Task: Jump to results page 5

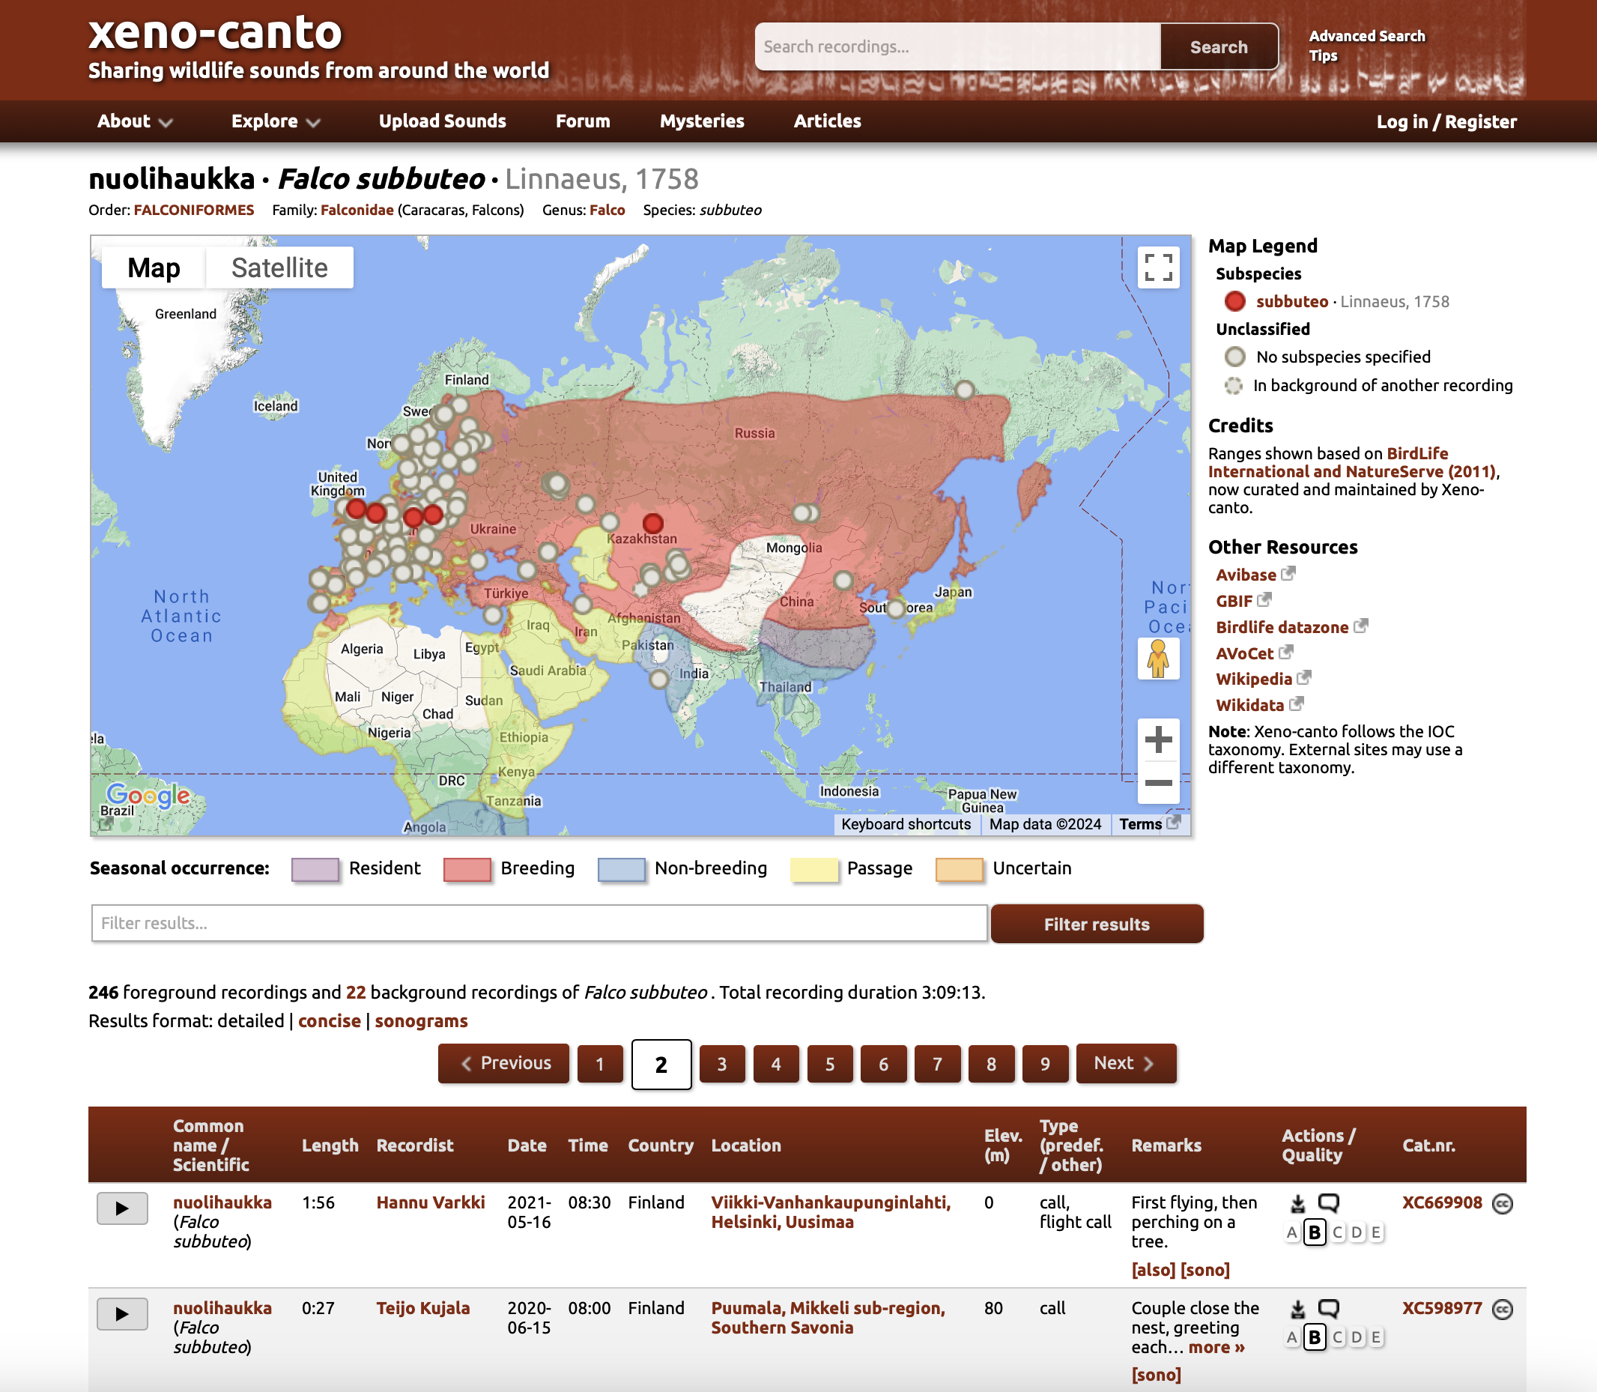Action: pos(829,1064)
